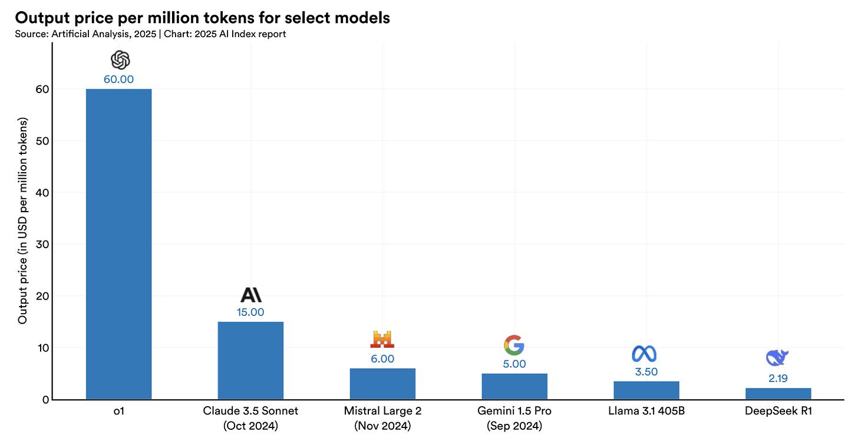
Task: Click the DeepSeek whale logo
Action: (x=777, y=357)
